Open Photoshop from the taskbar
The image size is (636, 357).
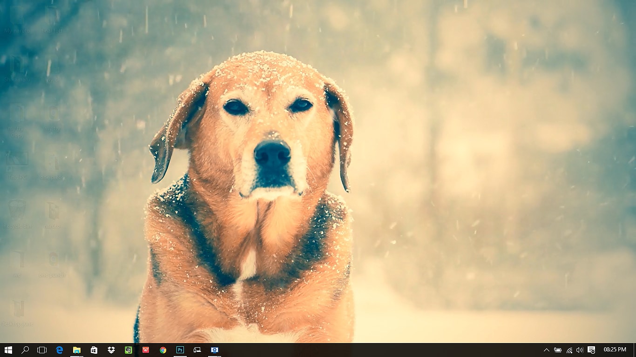pos(180,349)
